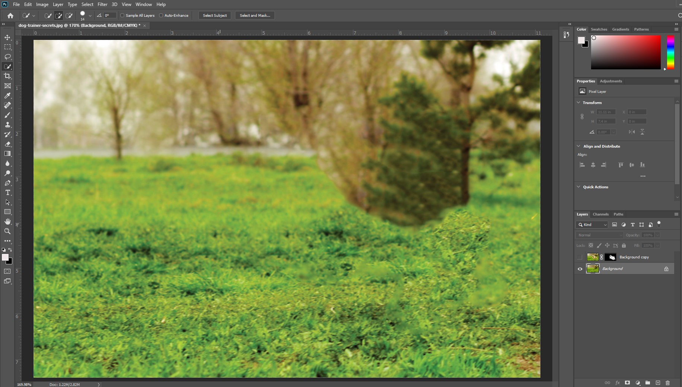Select the Dodge tool

(7, 173)
